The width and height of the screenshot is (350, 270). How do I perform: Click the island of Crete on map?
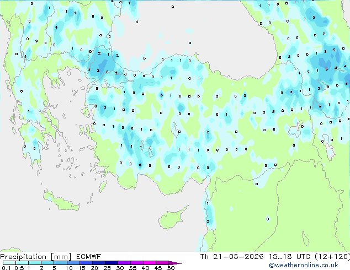click(61, 202)
